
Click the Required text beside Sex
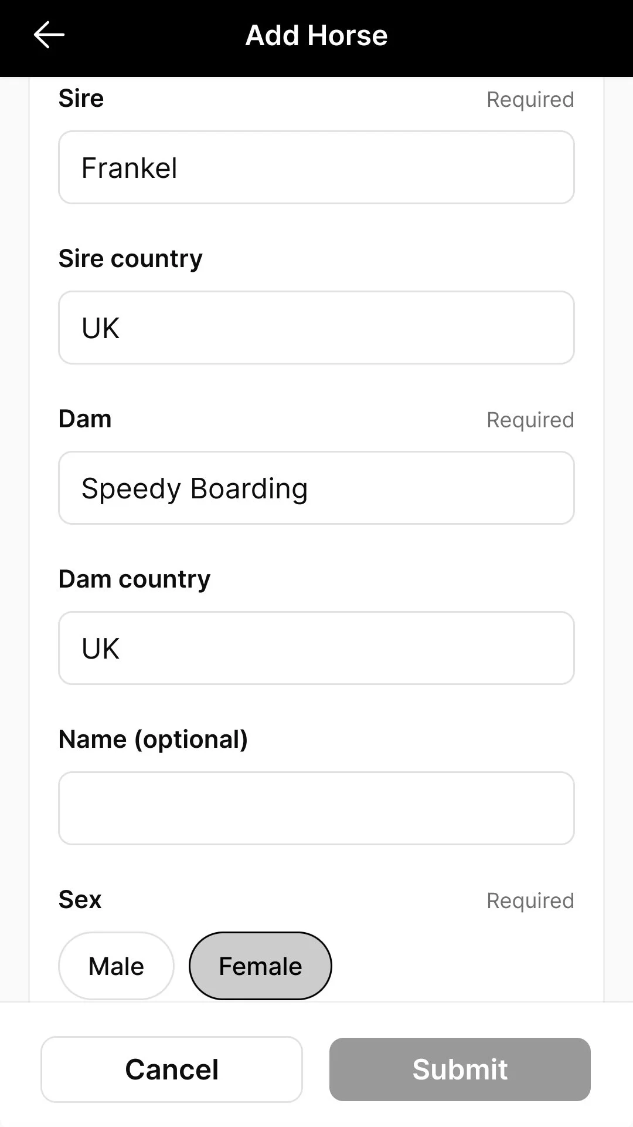point(530,901)
